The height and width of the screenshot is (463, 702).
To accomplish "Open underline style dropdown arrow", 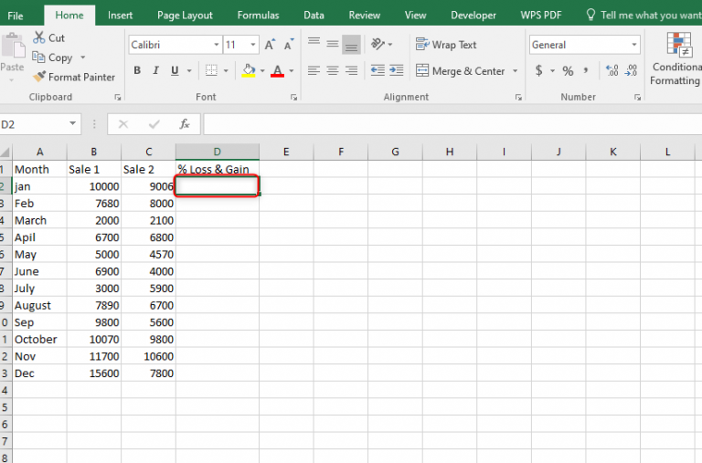I will pyautogui.click(x=189, y=70).
